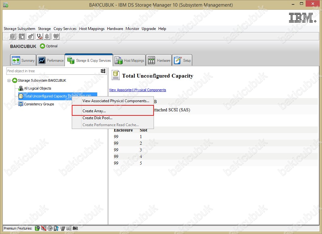Switch to the Hardware tab
The image size is (322, 234).
pyautogui.click(x=159, y=60)
